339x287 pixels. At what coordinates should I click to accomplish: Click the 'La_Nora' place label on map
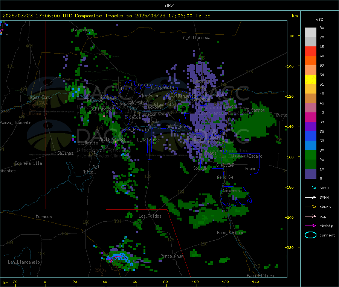click(150, 95)
